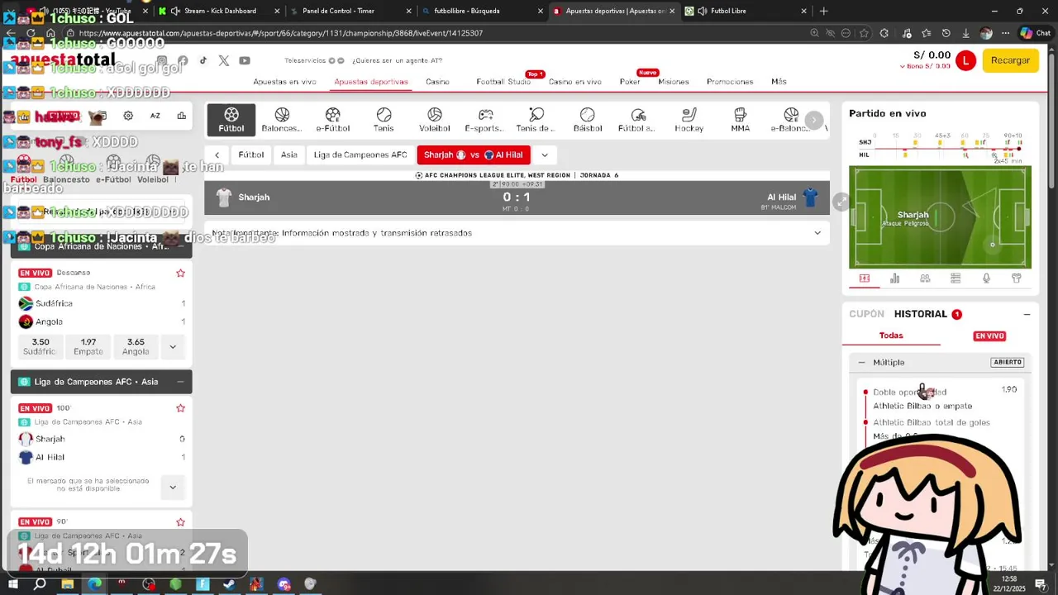Collapse the Cupón/Historial panel

pyautogui.click(x=1027, y=314)
